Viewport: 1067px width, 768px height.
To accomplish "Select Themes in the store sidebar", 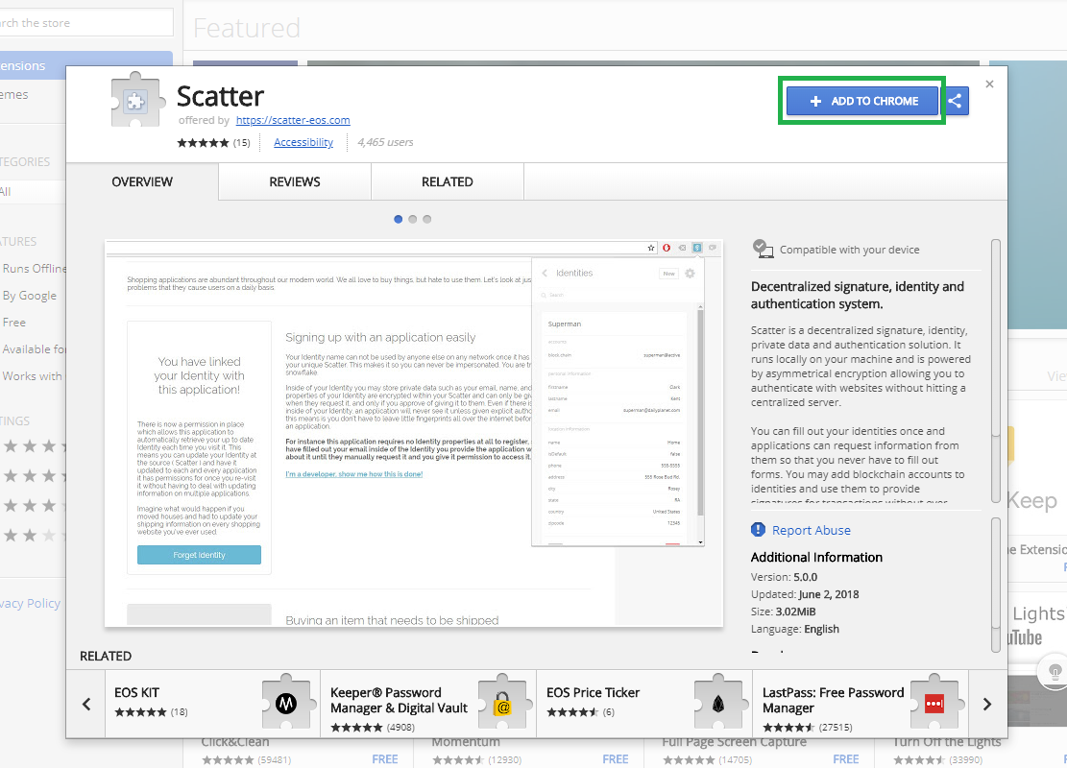I will tap(14, 94).
